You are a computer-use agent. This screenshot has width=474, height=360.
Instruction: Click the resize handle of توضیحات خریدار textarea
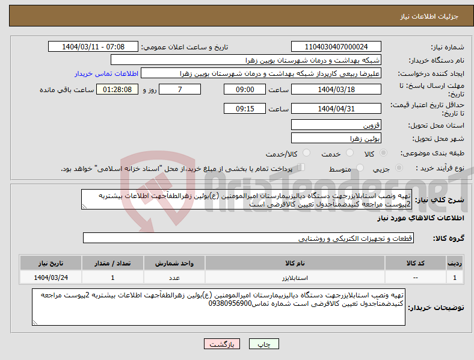tap(35, 323)
